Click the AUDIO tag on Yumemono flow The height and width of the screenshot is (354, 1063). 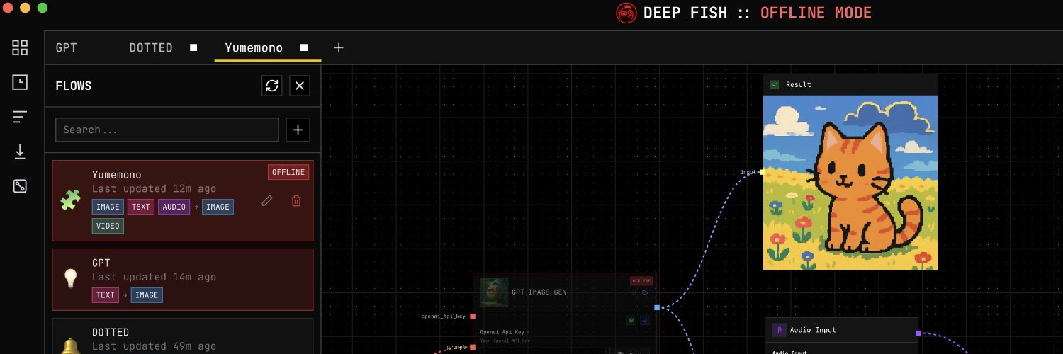tap(174, 207)
